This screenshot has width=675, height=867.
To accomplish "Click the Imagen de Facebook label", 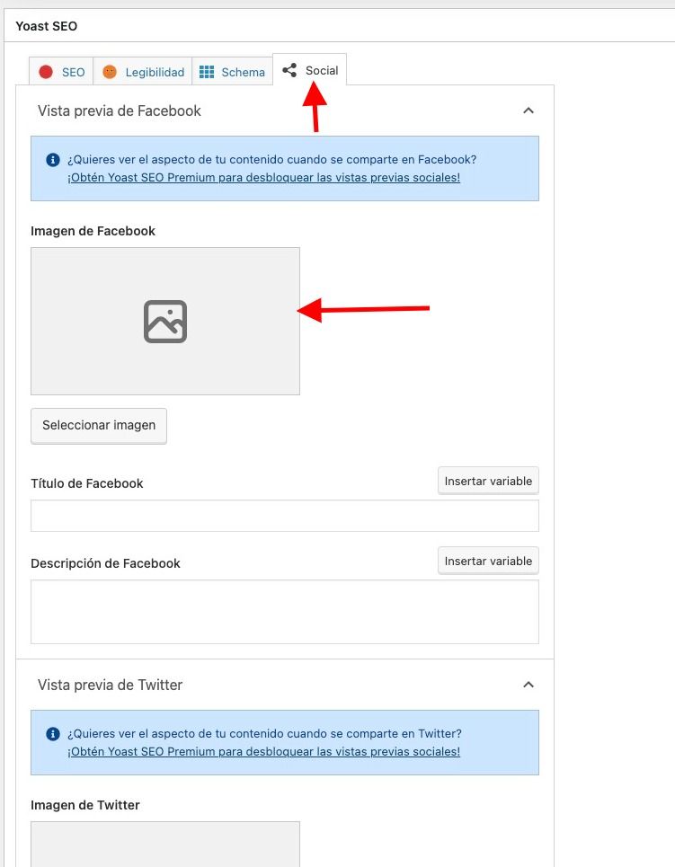I will click(93, 231).
